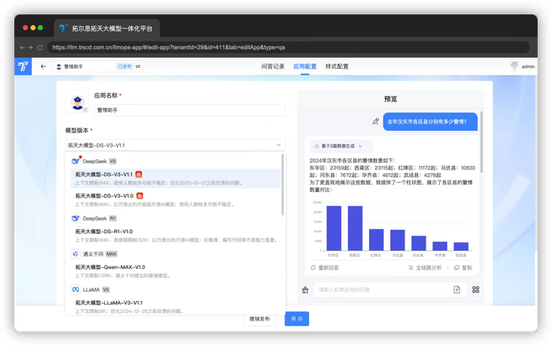Viewport: 552px width, 346px height.
Task: Click browser forward arrow
Action: point(30,47)
